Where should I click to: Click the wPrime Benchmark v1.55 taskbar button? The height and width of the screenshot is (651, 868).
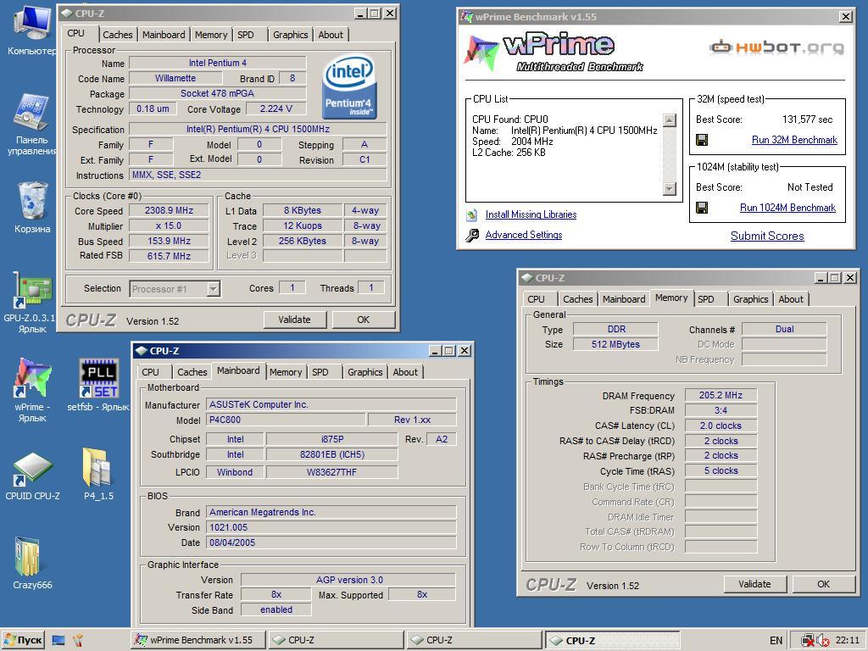(x=198, y=641)
